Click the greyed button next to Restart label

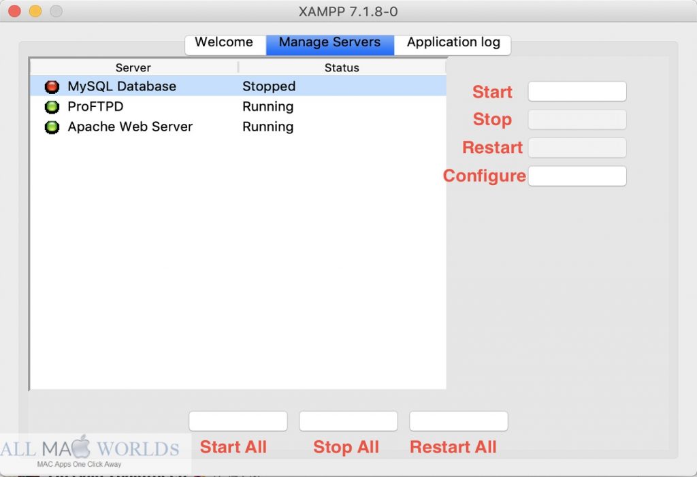(577, 148)
